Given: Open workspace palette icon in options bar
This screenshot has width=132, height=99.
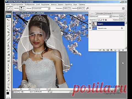Looking at the screenshot, I should [x=123, y=8].
